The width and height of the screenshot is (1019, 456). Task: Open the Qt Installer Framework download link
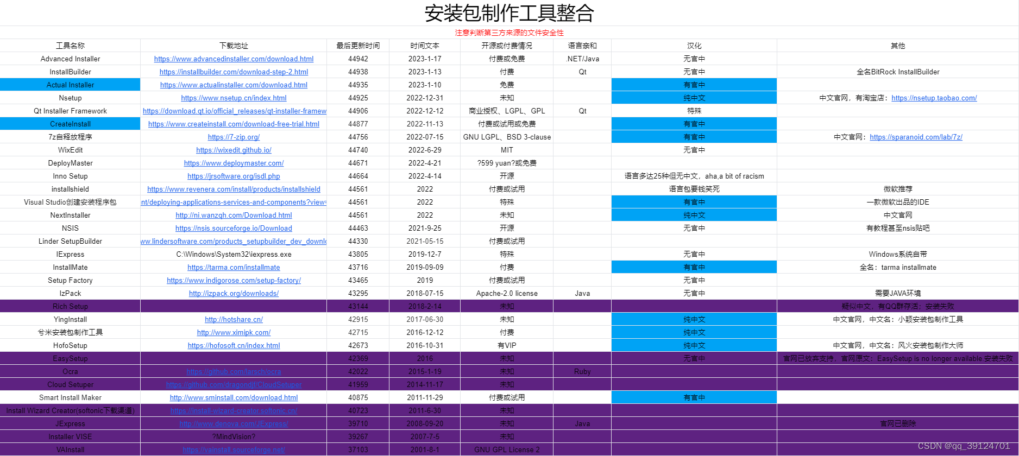click(234, 111)
